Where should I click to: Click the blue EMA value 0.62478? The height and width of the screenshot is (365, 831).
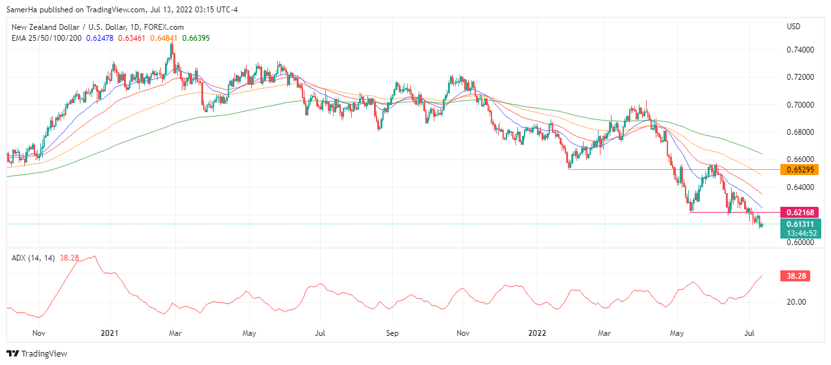click(101, 38)
